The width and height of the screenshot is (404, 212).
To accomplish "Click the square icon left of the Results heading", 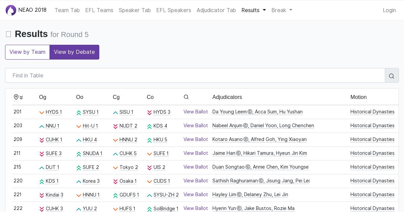I will [x=8, y=34].
